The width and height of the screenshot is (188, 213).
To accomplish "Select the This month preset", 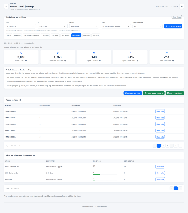I will pos(65,35).
